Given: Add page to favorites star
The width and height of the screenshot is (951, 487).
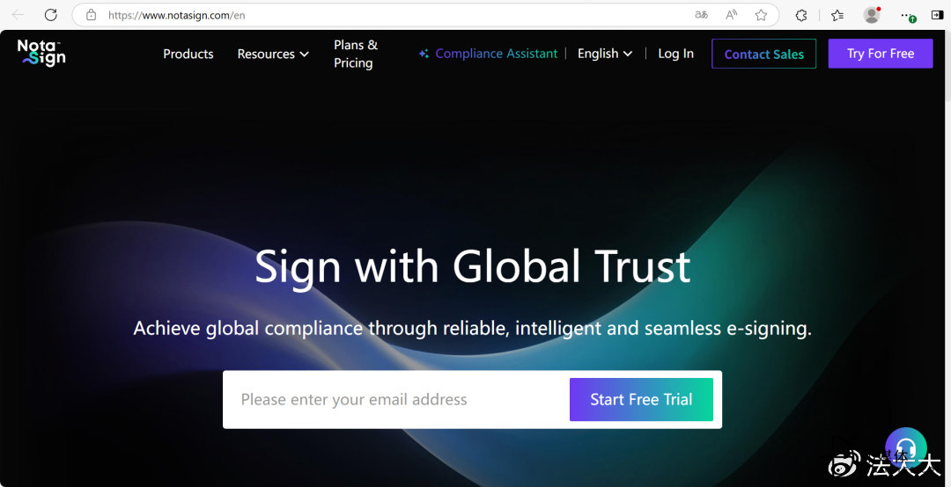Looking at the screenshot, I should [x=761, y=15].
